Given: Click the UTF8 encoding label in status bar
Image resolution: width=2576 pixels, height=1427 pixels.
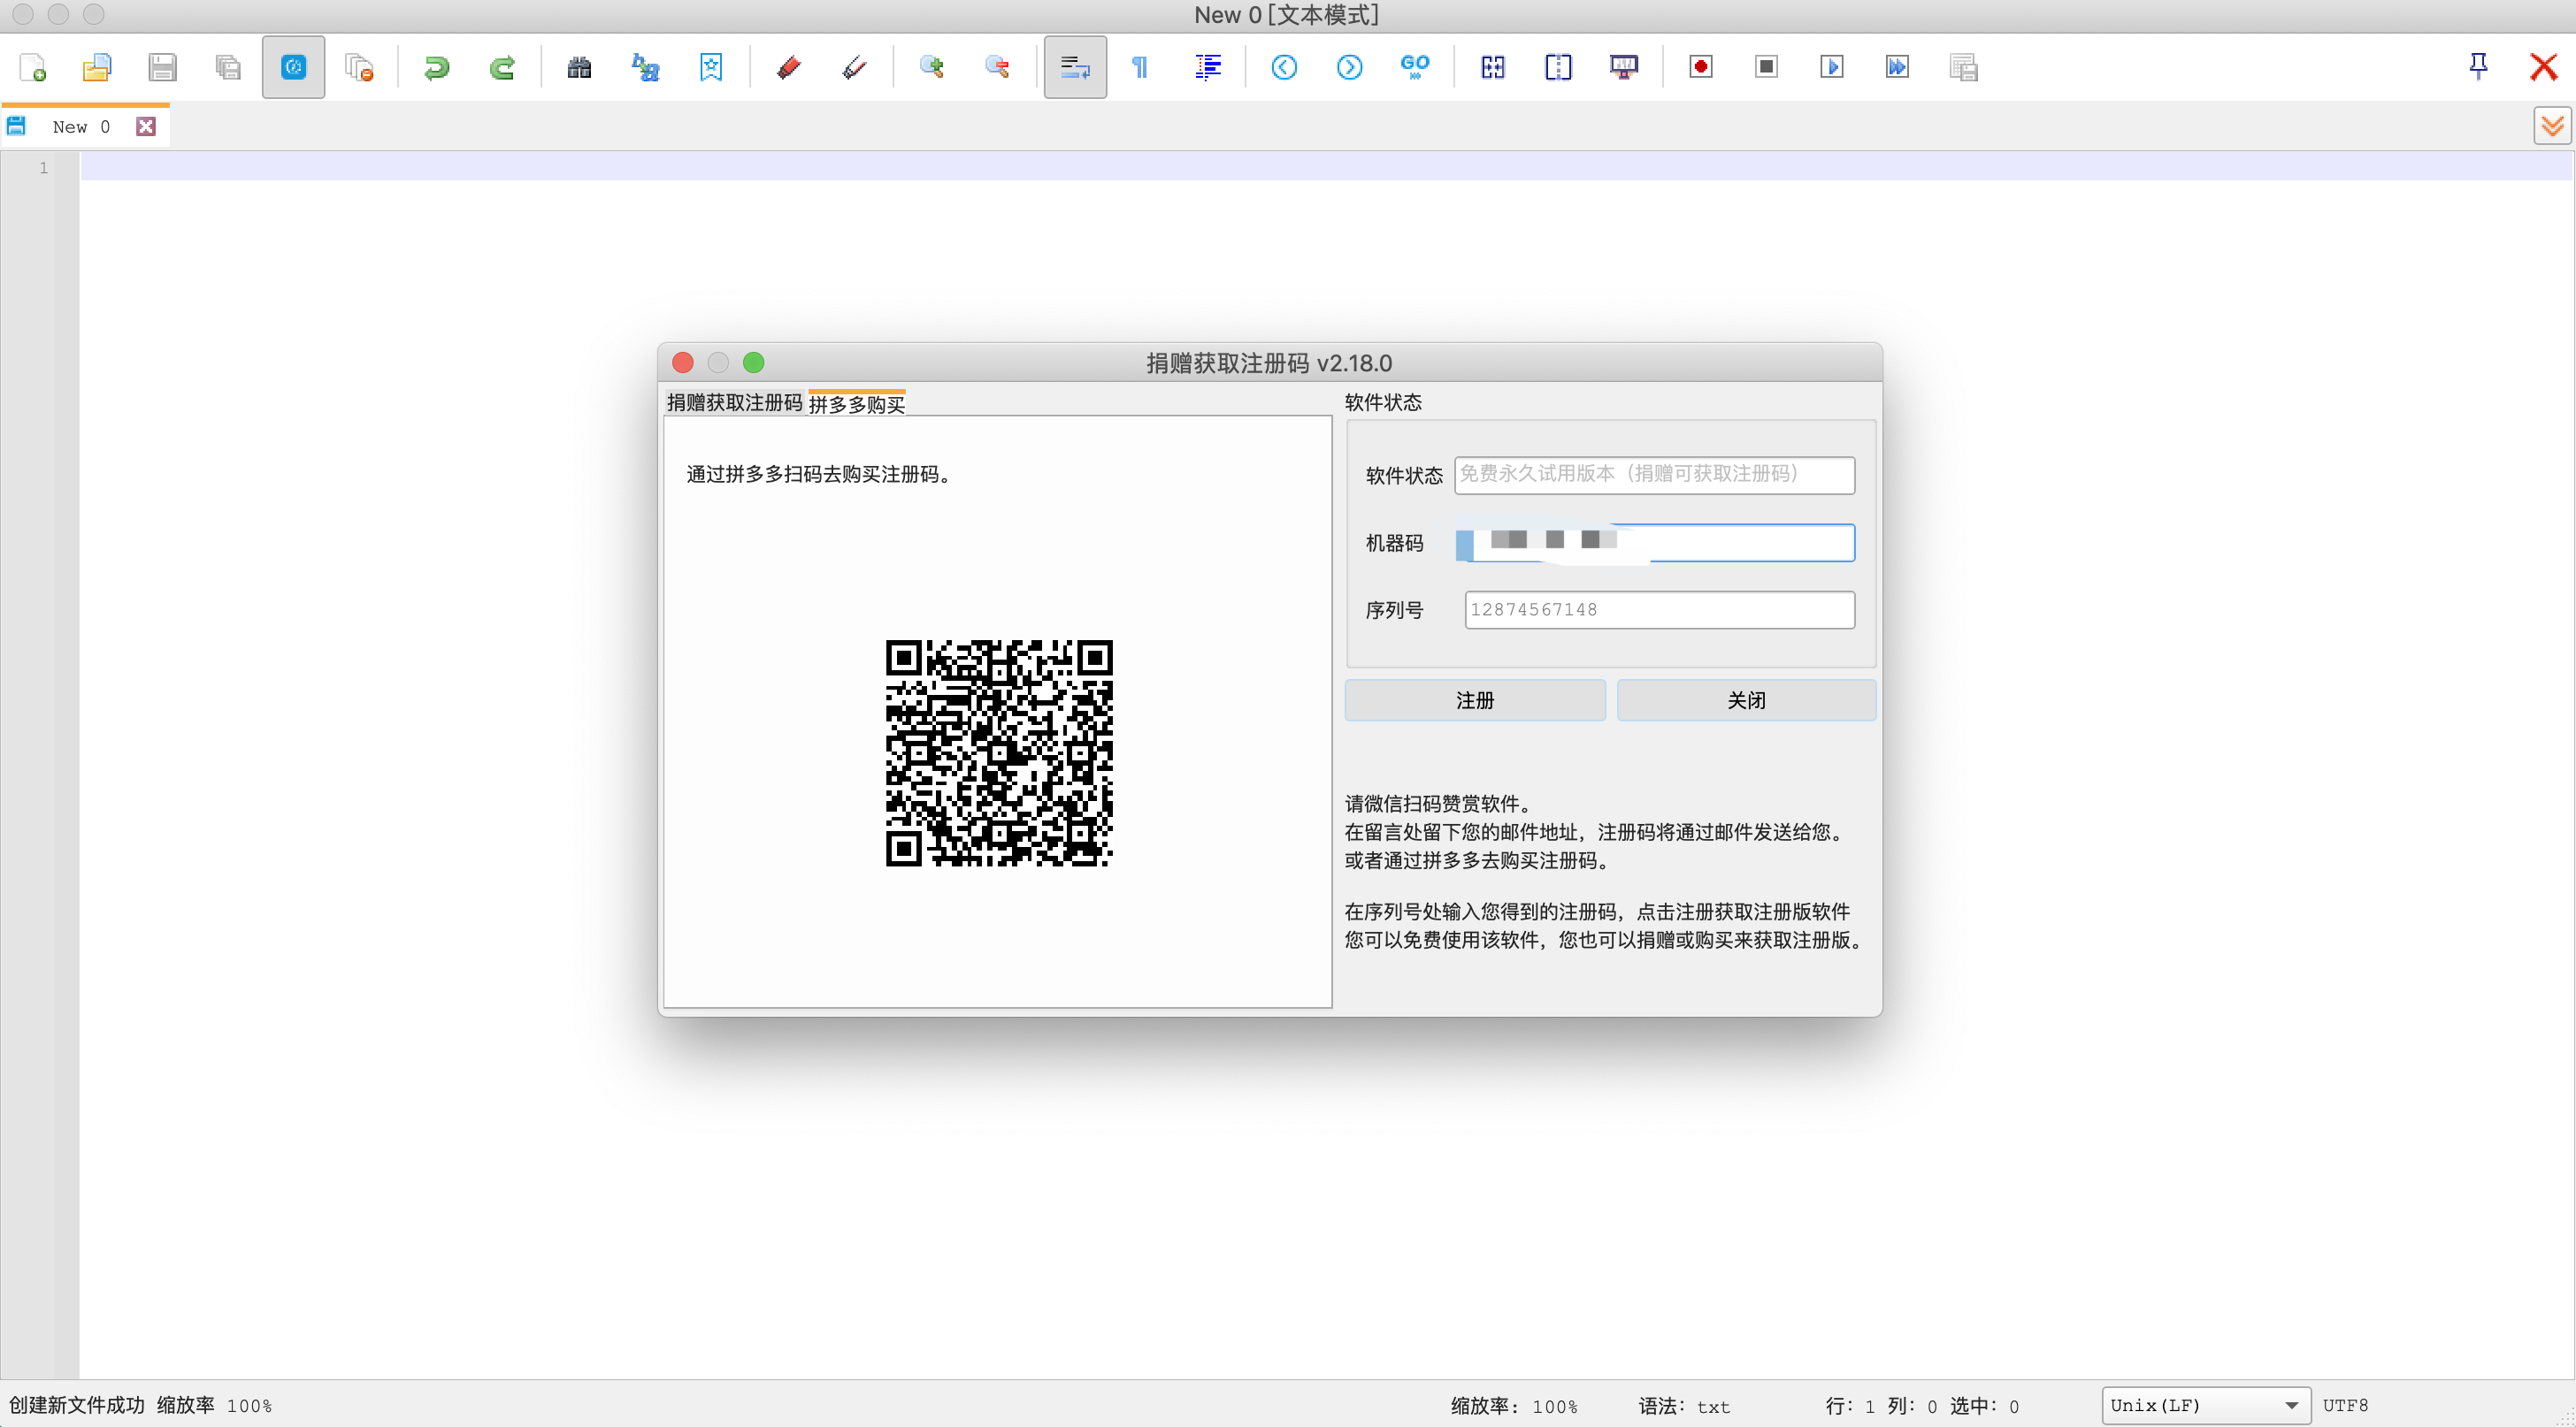Looking at the screenshot, I should tap(2345, 1406).
